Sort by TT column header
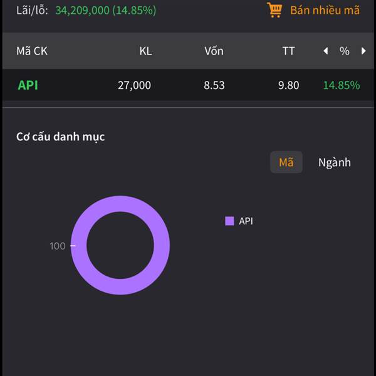This screenshot has width=376, height=376. (288, 51)
